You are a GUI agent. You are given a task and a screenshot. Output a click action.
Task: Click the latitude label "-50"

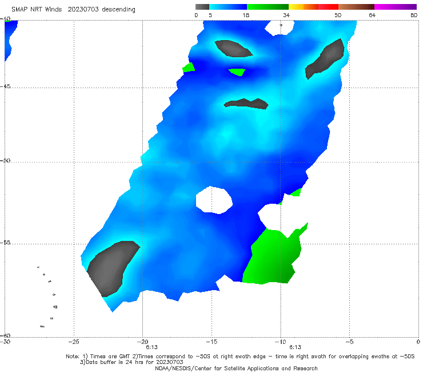click(x=5, y=160)
